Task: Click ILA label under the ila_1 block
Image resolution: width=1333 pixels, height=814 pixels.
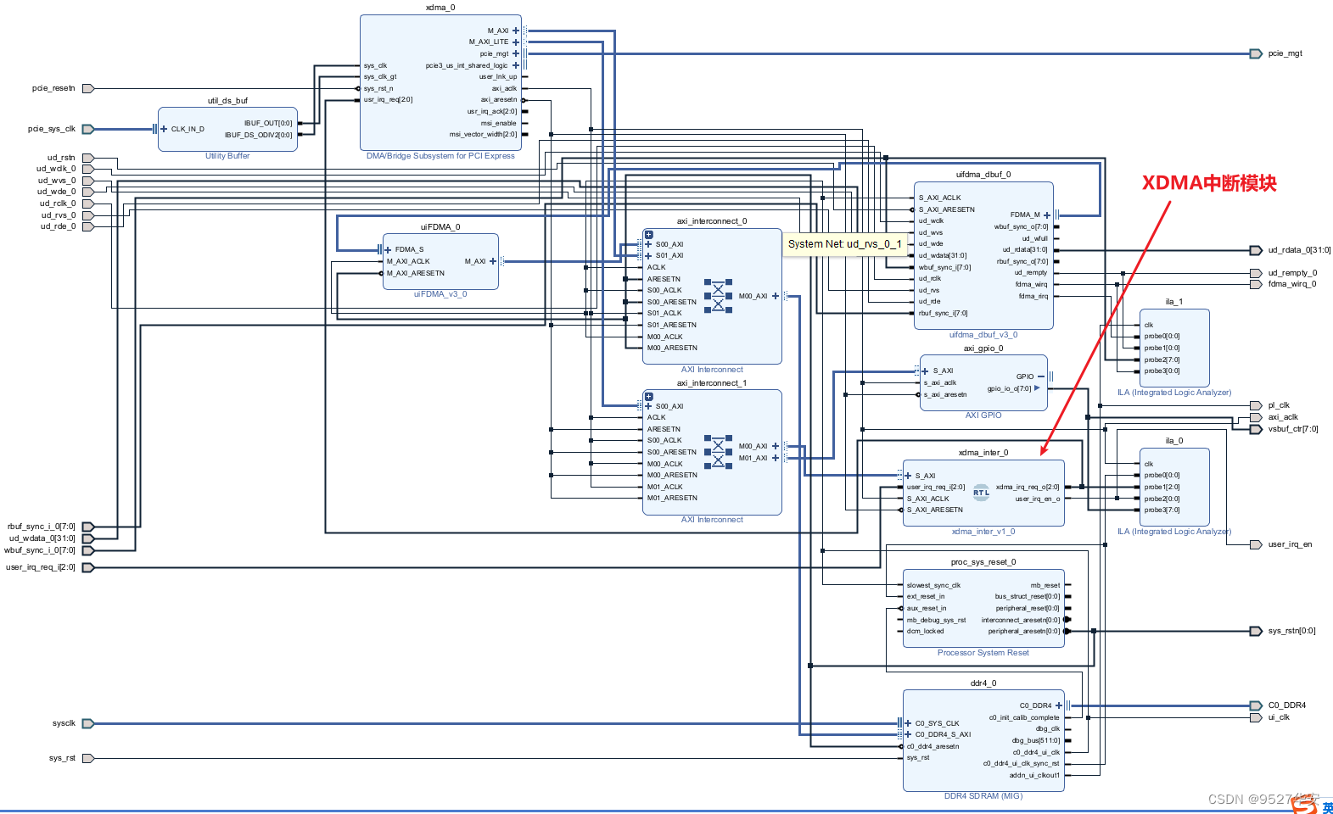Action: [1174, 393]
